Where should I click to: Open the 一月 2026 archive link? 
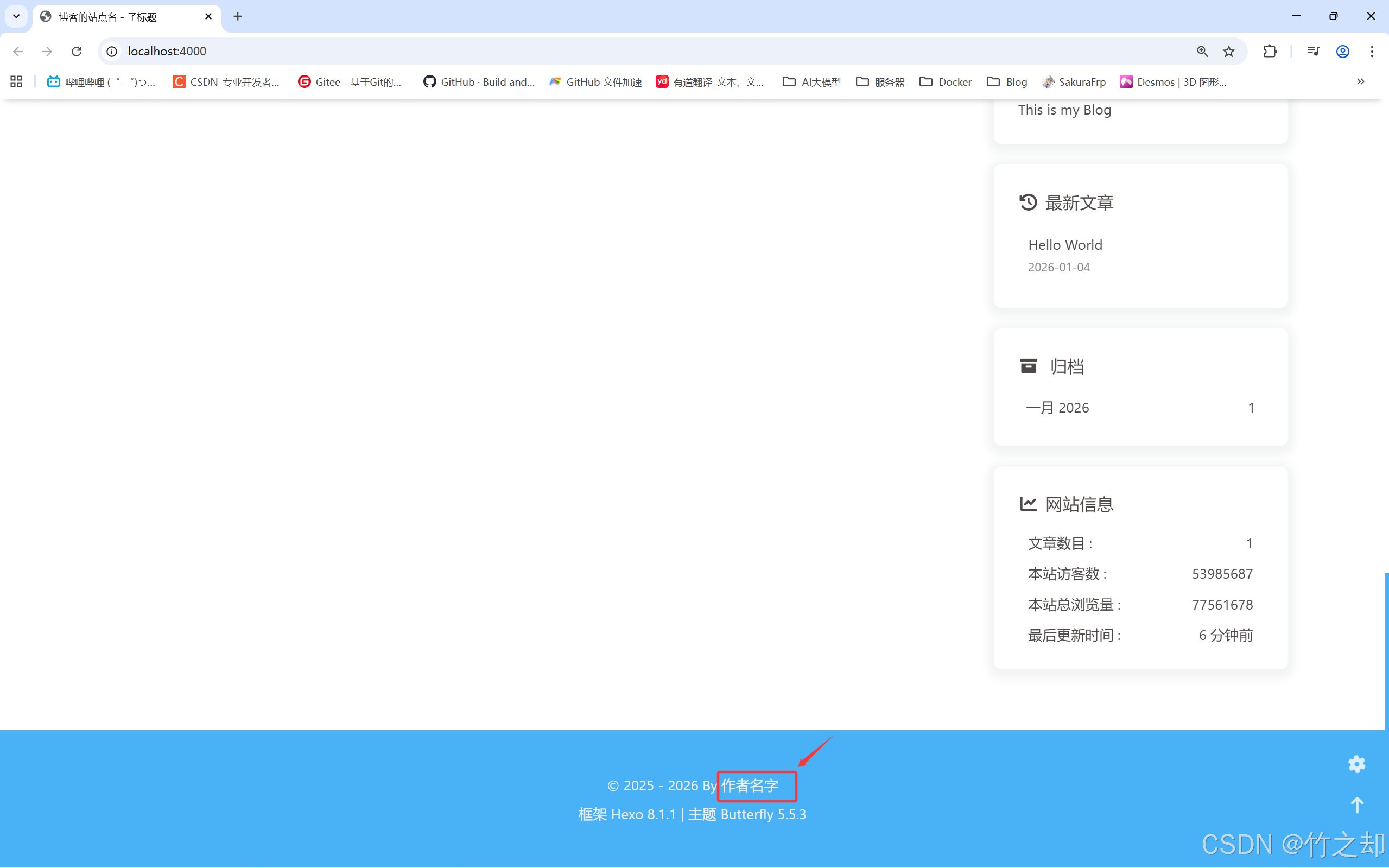click(1057, 408)
